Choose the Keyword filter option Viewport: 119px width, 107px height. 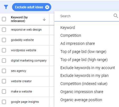[68, 28]
